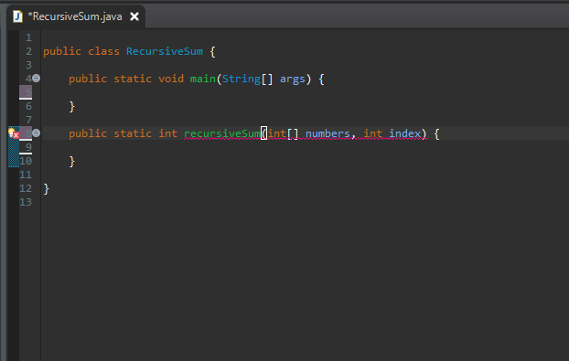Select the RecursiveSum.java editor tab

(x=75, y=16)
